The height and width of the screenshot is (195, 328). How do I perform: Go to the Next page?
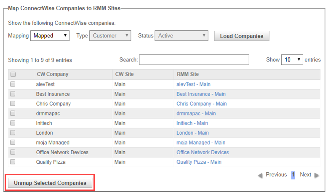(305, 174)
